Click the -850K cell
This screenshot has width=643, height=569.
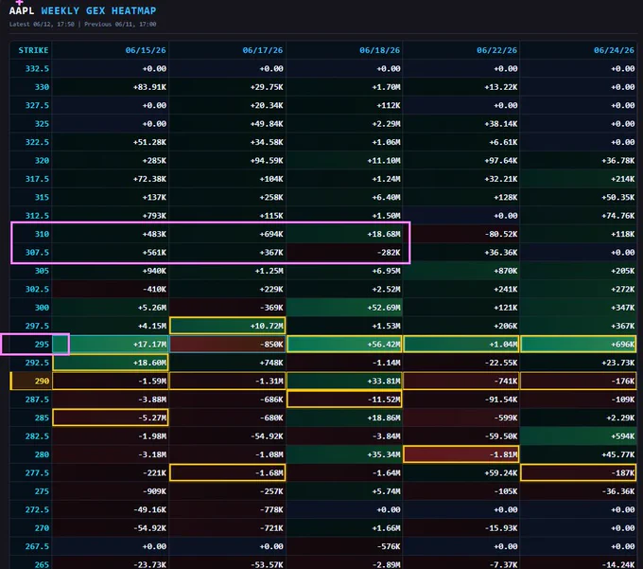228,345
